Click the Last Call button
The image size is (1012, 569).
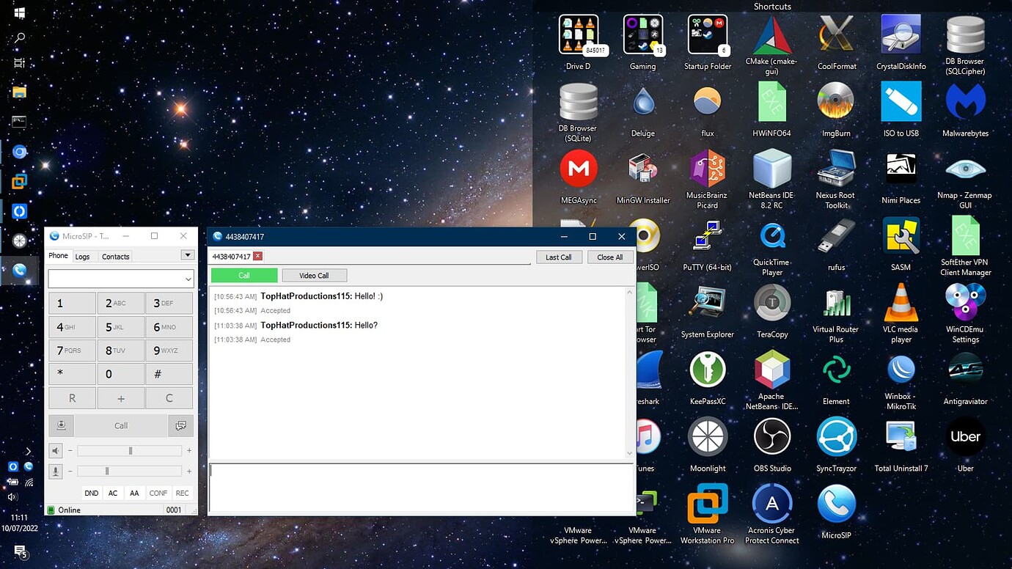[559, 257]
